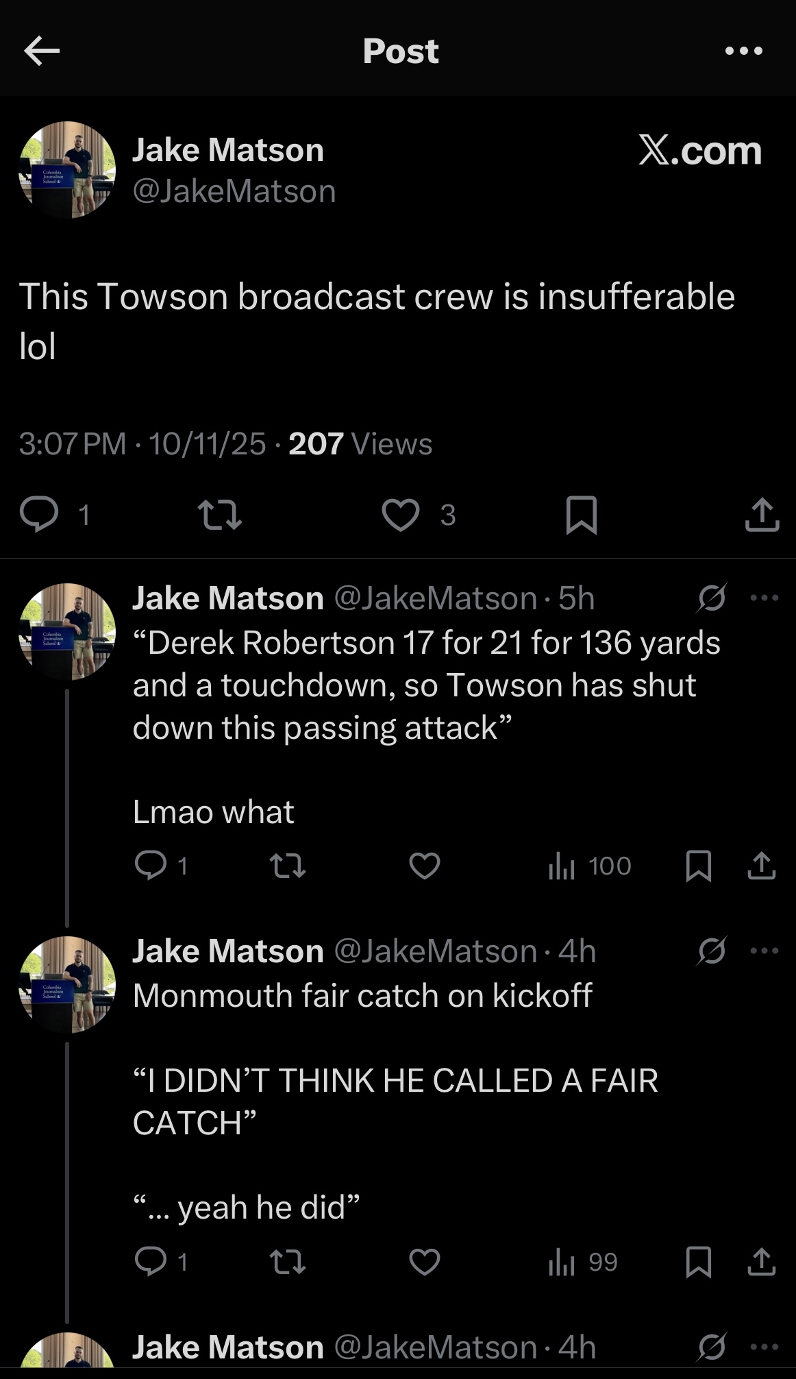
Task: Bookmark the main post
Action: 582,515
